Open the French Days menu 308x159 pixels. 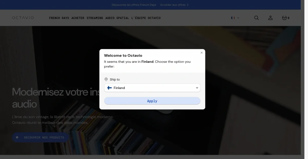point(59,18)
